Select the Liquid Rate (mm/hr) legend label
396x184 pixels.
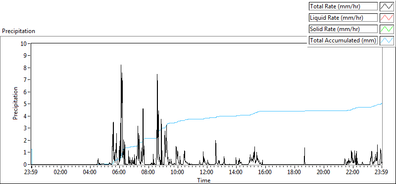[x=343, y=18]
